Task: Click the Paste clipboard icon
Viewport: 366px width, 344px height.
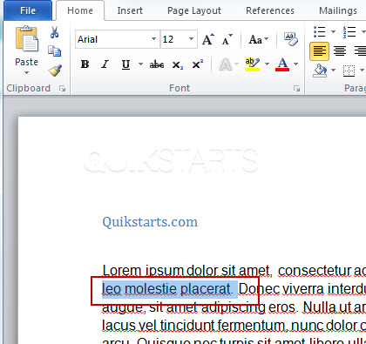Action: pyautogui.click(x=27, y=38)
